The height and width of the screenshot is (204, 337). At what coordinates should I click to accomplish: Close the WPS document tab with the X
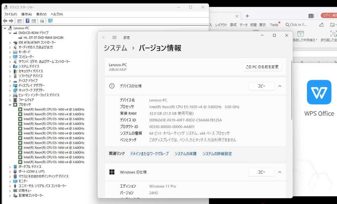(237, 16)
